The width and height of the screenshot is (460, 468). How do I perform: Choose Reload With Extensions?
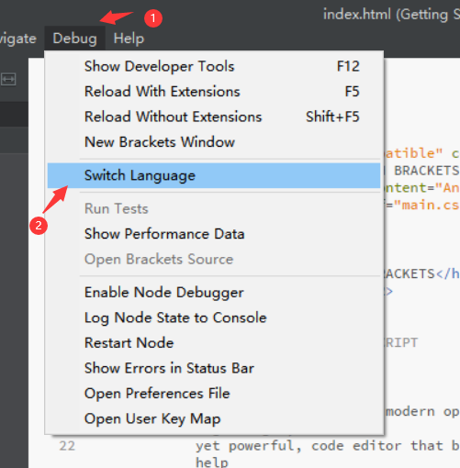click(214, 92)
